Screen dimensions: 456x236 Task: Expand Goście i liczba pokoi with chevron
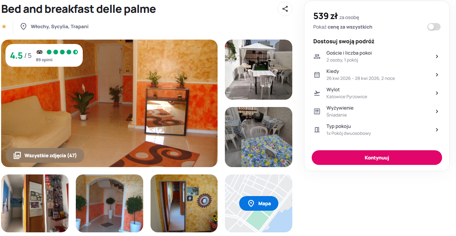point(437,56)
